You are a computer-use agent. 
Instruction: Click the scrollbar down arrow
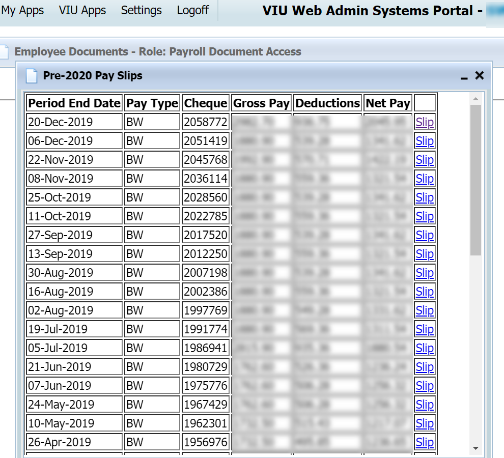pos(476,449)
